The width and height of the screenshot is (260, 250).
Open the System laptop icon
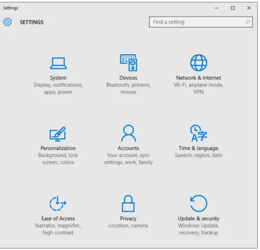(58, 63)
